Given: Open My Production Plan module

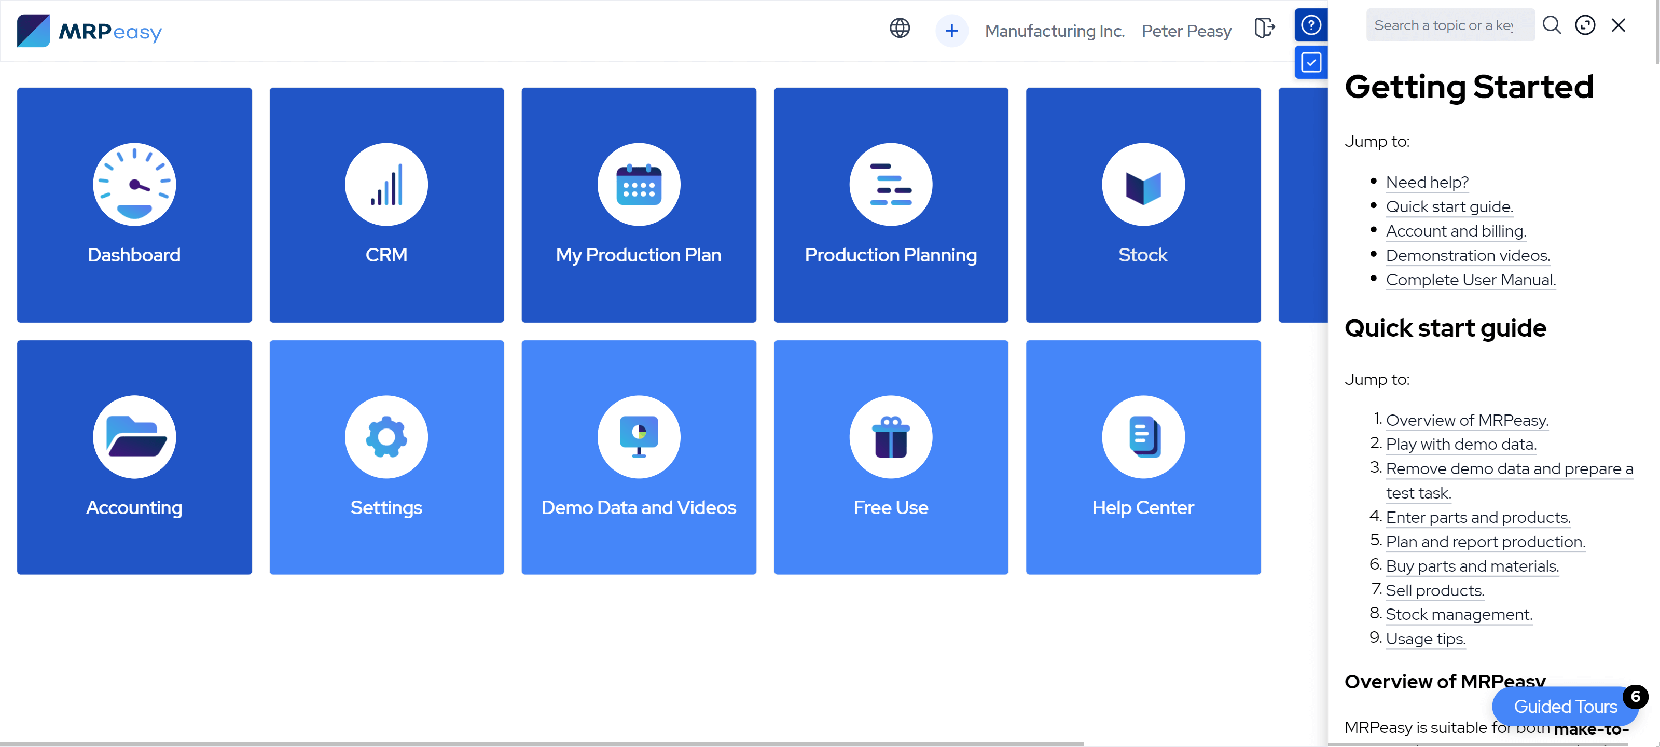Looking at the screenshot, I should click(x=639, y=204).
